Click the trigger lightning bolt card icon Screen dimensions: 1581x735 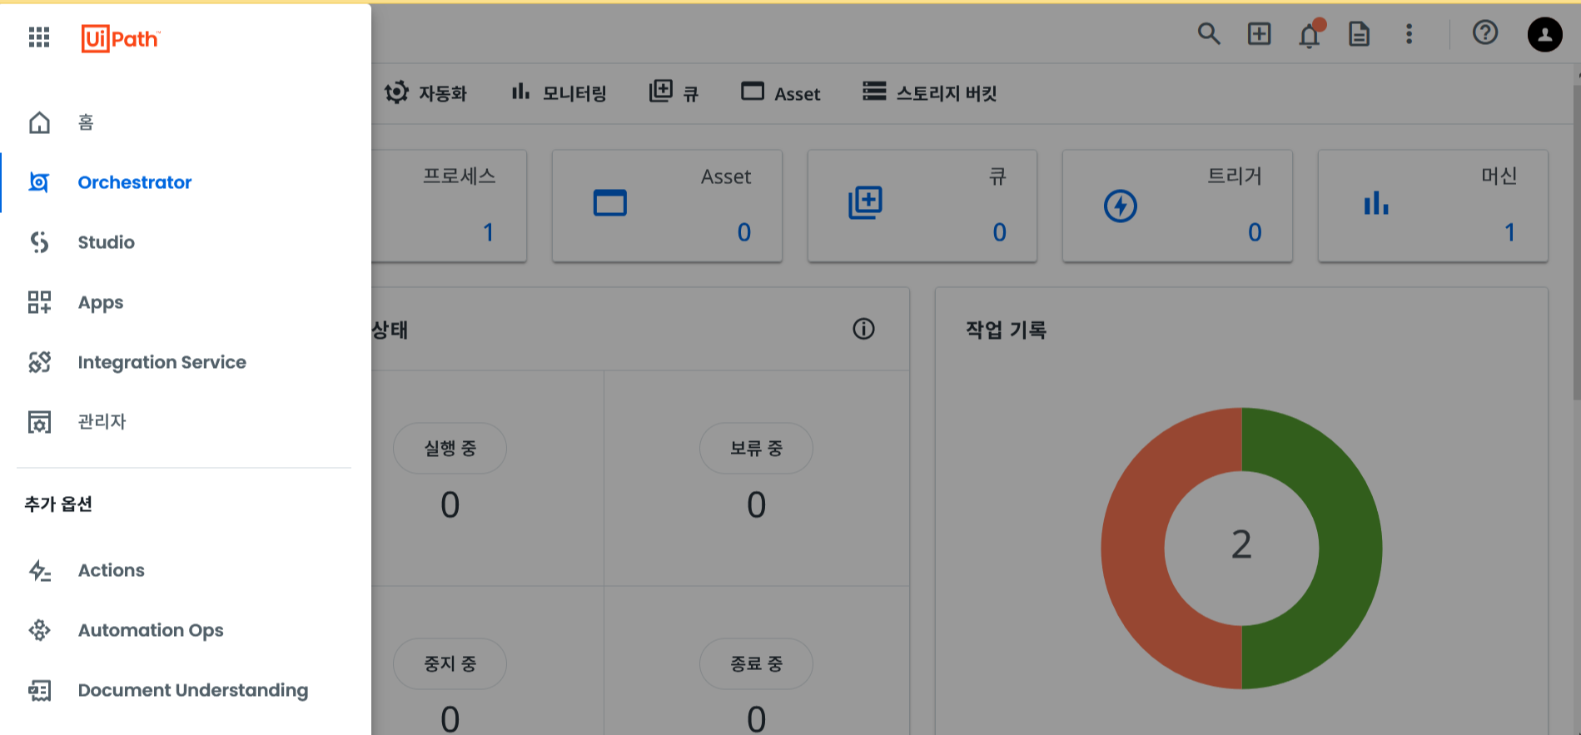(x=1120, y=206)
